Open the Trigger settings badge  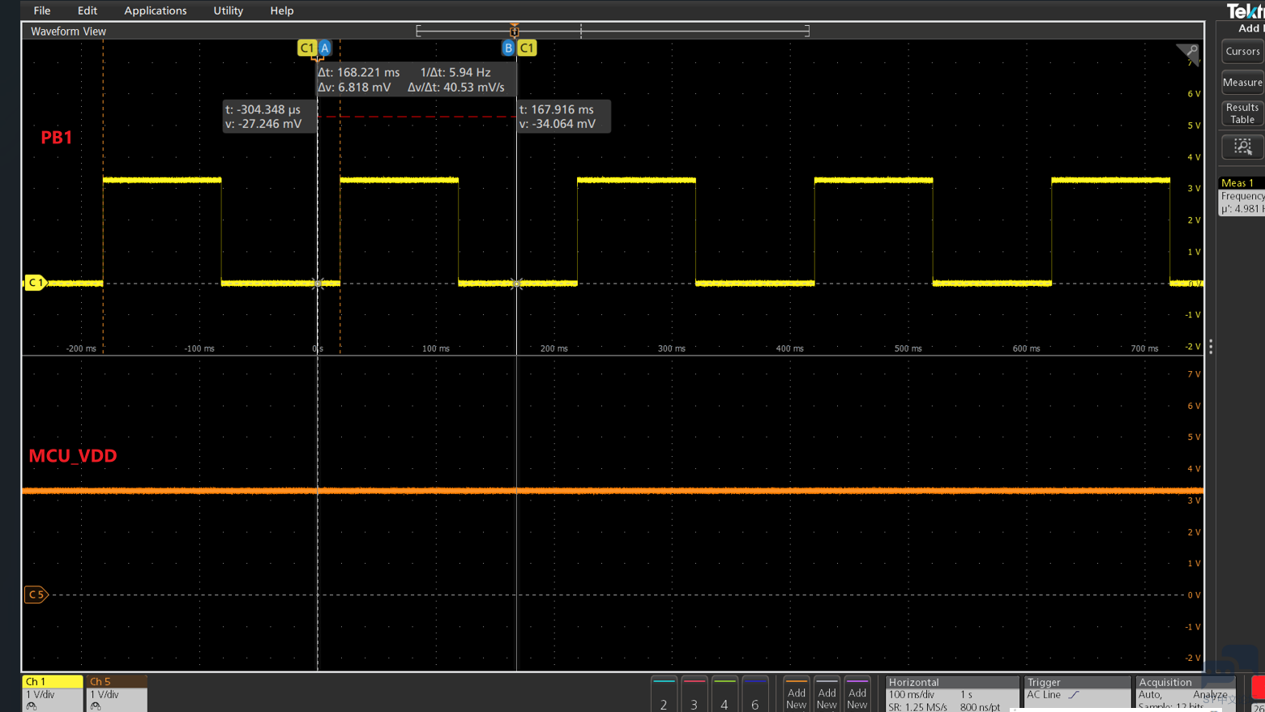pyautogui.click(x=1077, y=694)
